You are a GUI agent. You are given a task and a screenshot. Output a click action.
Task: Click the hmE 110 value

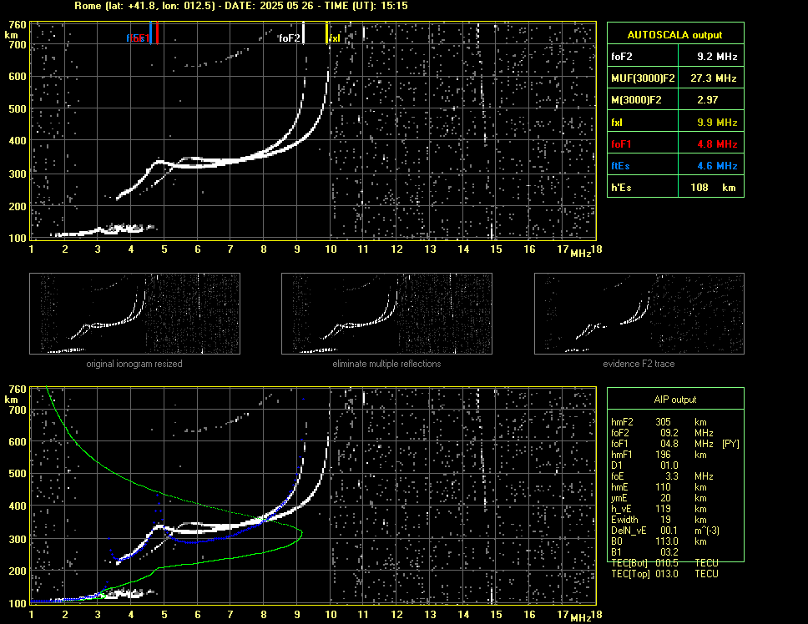point(664,487)
